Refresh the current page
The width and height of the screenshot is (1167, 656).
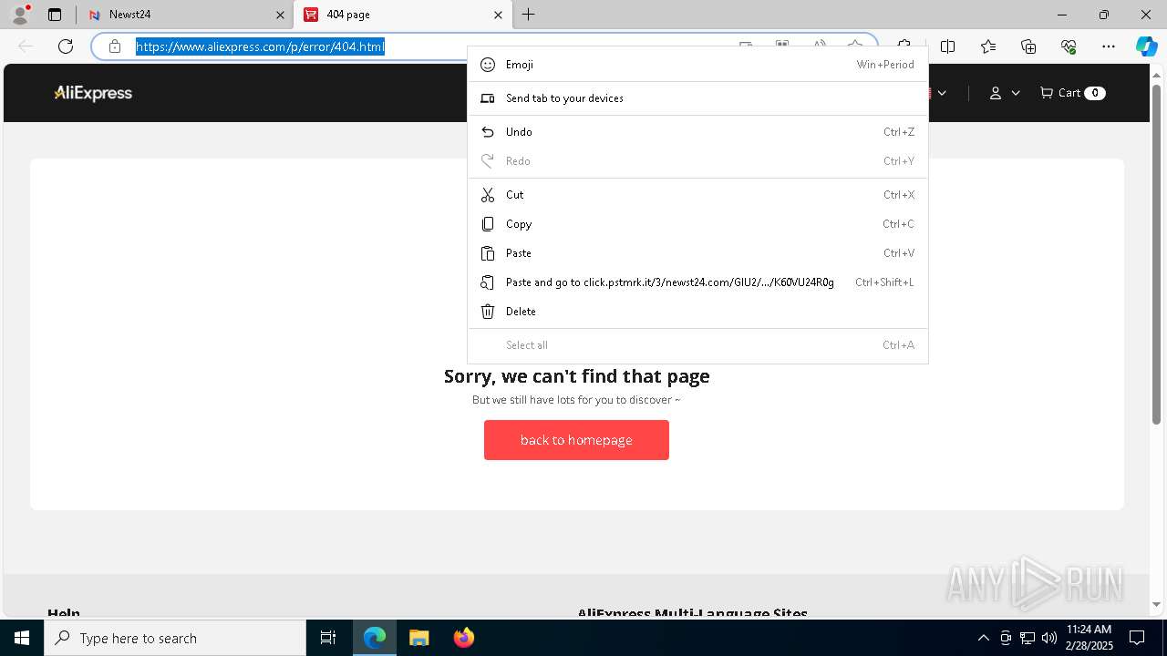[x=66, y=46]
